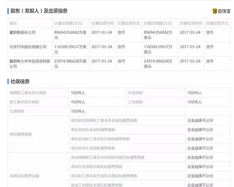Select the 10296人 value for 生育保险

78,111
